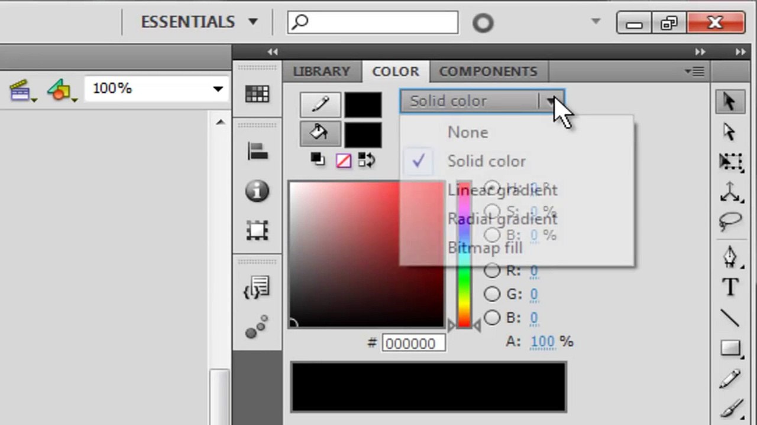The width and height of the screenshot is (757, 425).
Task: Click the rainbow hue slider bar
Action: pos(464,254)
